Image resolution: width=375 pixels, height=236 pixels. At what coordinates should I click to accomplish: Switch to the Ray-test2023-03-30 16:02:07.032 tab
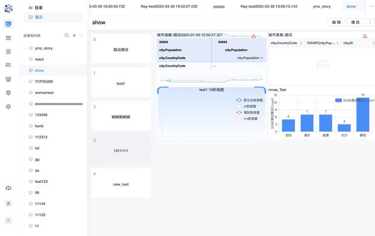pyautogui.click(x=169, y=6)
